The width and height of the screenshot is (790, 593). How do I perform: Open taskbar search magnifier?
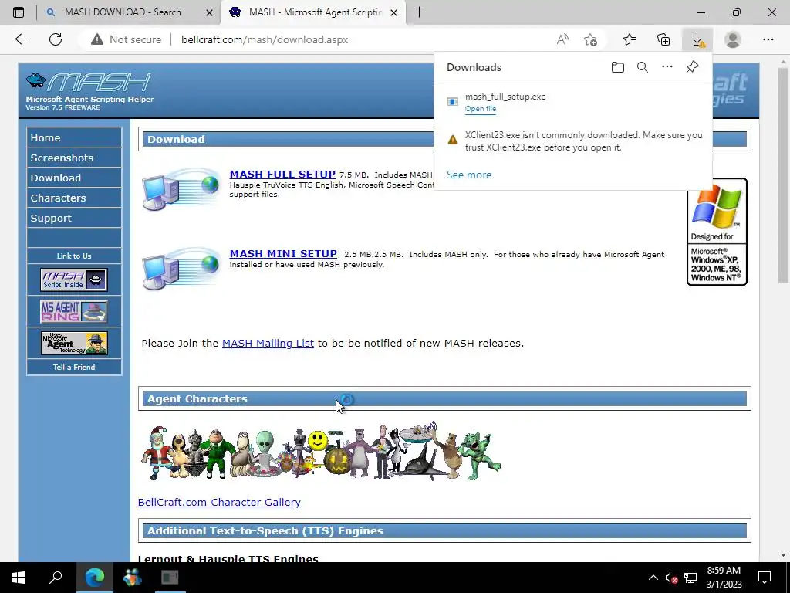[56, 578]
